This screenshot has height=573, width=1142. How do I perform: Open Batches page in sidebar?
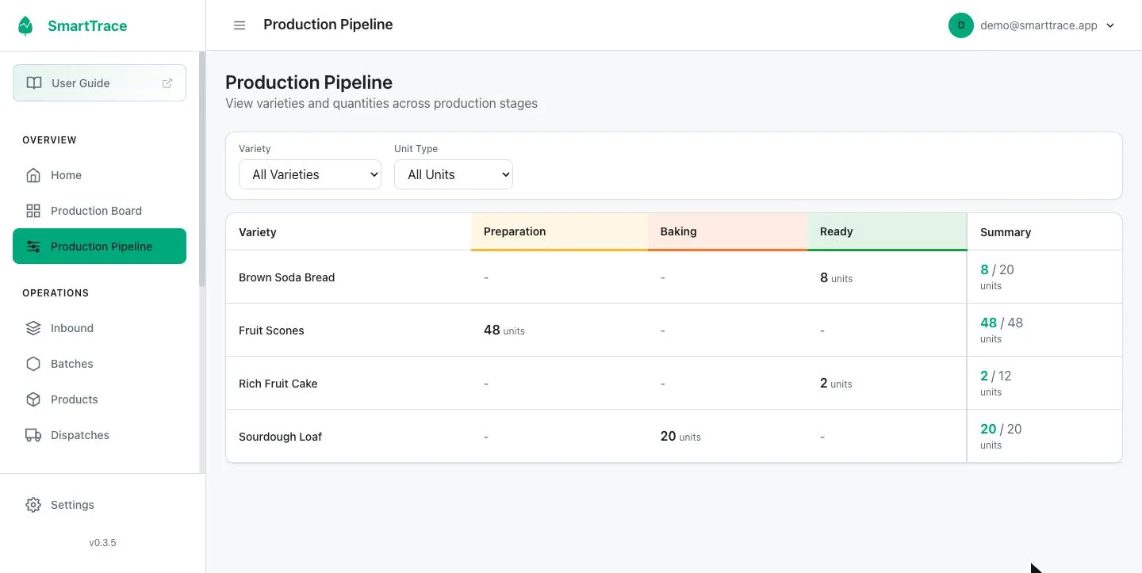click(99, 364)
